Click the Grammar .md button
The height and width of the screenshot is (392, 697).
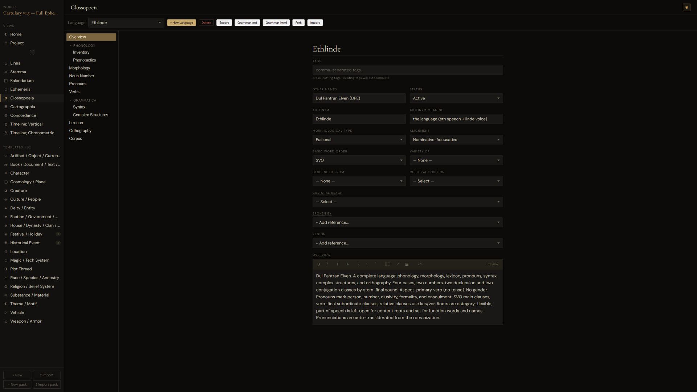click(x=247, y=23)
